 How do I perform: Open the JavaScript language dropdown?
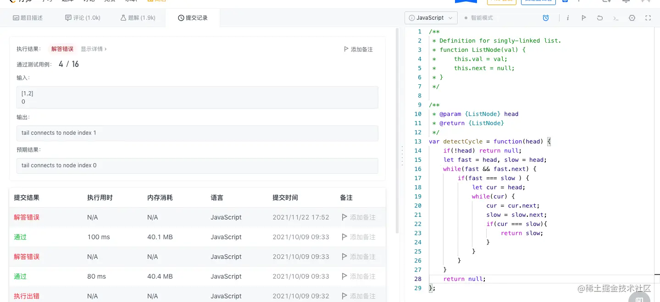coord(431,18)
